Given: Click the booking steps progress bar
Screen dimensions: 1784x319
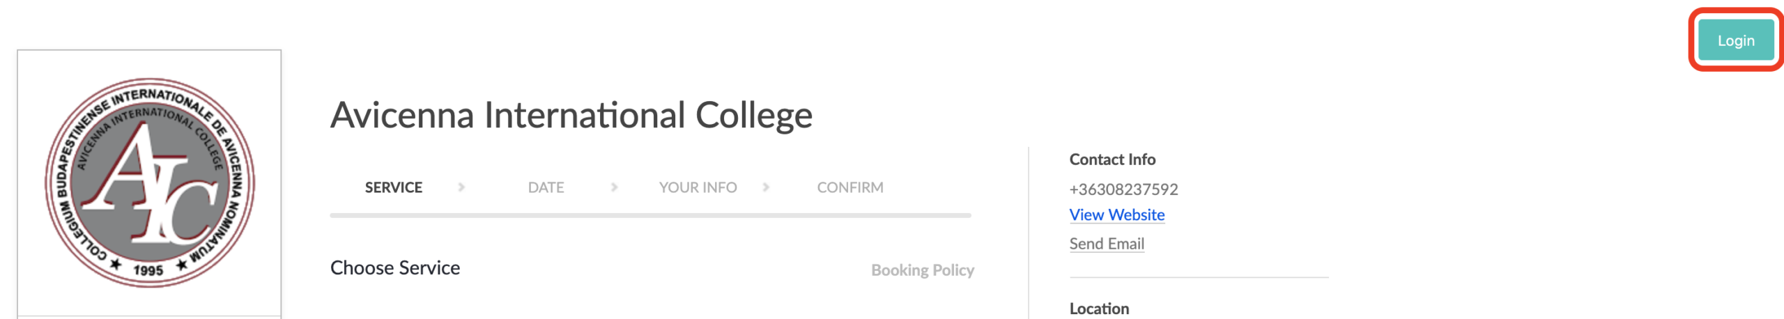Looking at the screenshot, I should 650,216.
